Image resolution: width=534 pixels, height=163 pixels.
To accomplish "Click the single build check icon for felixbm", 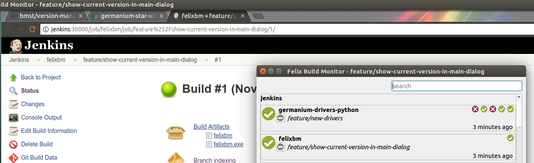I will [x=510, y=138].
